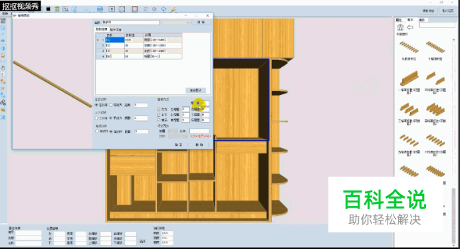Select right-align radio in left-right alignment group
This screenshot has width=460, height=249.
tap(111, 105)
